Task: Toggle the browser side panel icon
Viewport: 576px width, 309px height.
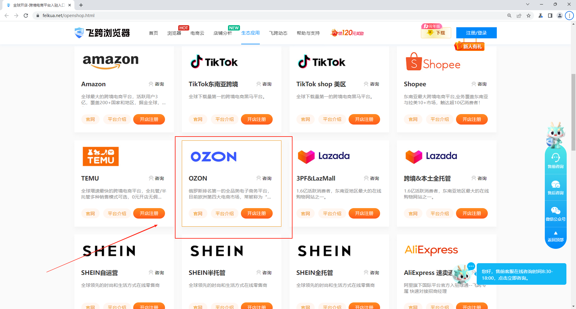Action: point(550,16)
